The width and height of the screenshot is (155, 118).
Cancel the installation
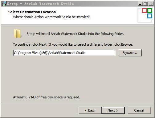(x=139, y=110)
